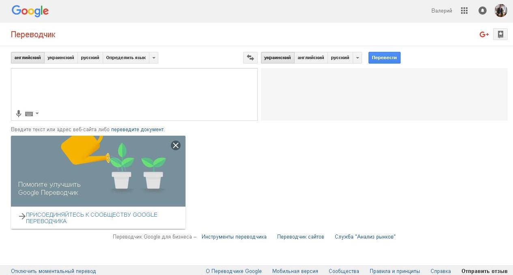This screenshot has width=513, height=275.
Task: Click Отправить отзыв in footer
Action: [x=485, y=271]
